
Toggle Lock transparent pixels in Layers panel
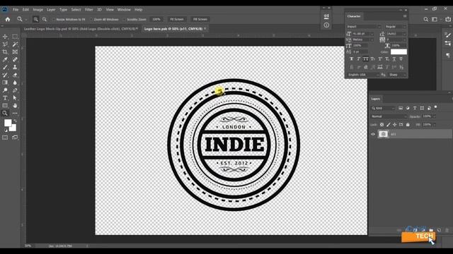(382, 125)
